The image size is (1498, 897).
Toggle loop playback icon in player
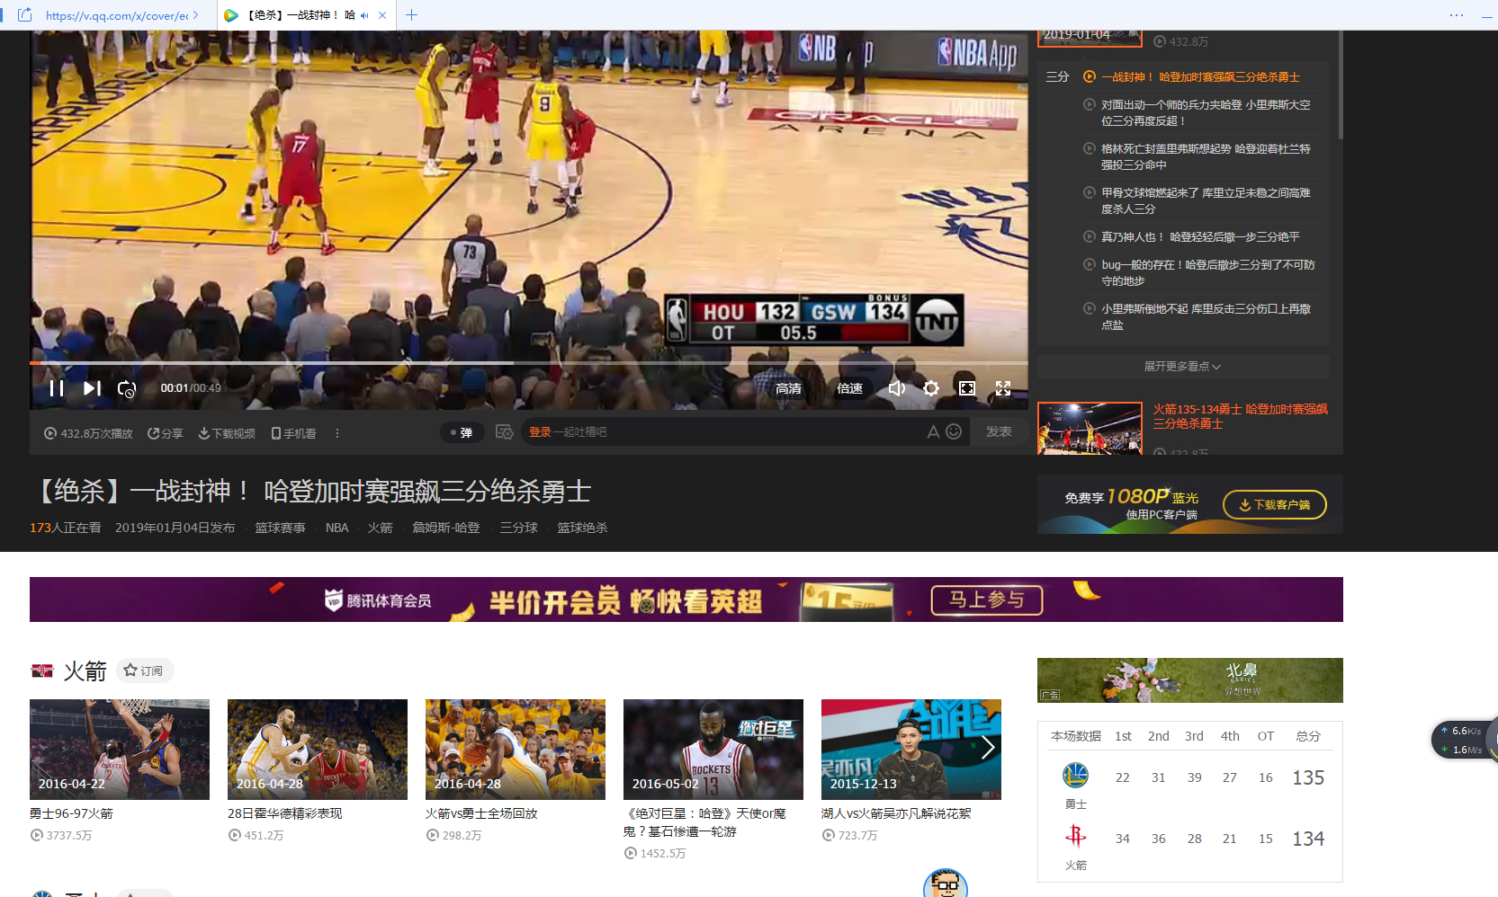127,388
